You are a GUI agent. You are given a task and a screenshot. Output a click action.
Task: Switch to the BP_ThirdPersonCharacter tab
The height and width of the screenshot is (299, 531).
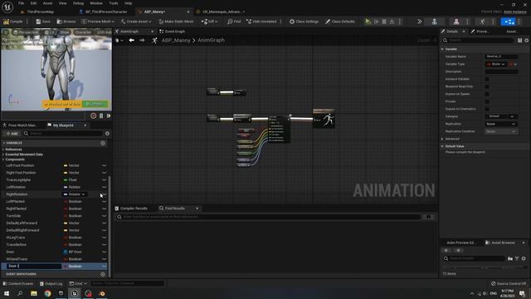click(x=106, y=12)
